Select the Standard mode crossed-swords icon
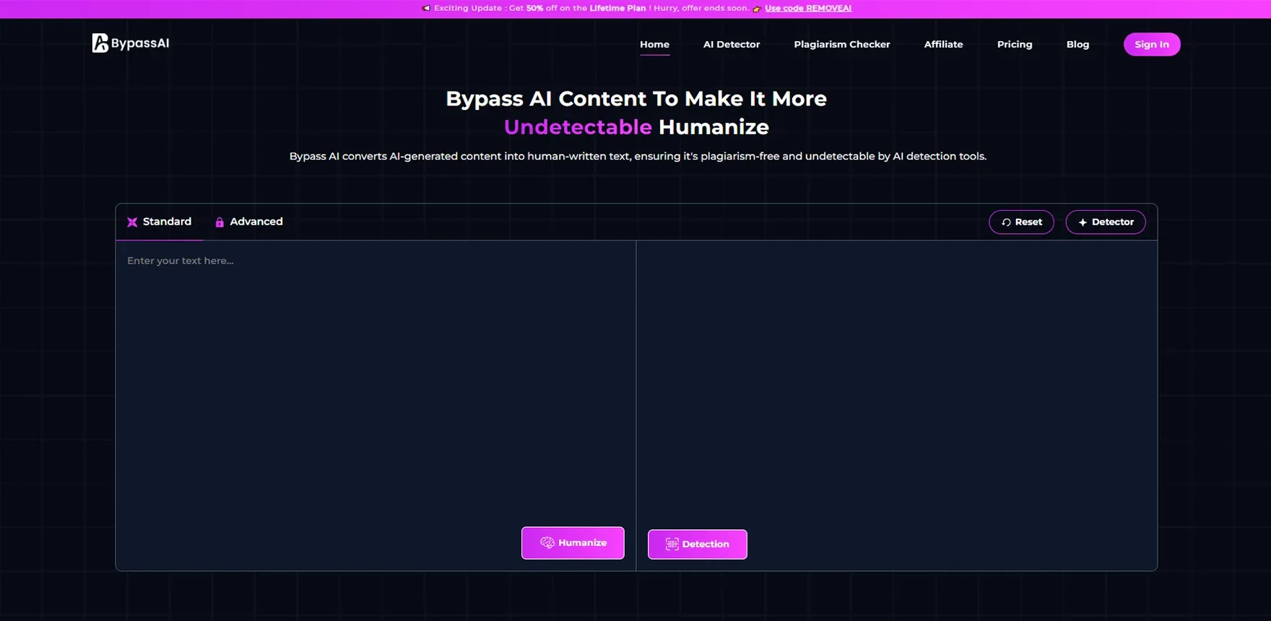 pos(132,222)
